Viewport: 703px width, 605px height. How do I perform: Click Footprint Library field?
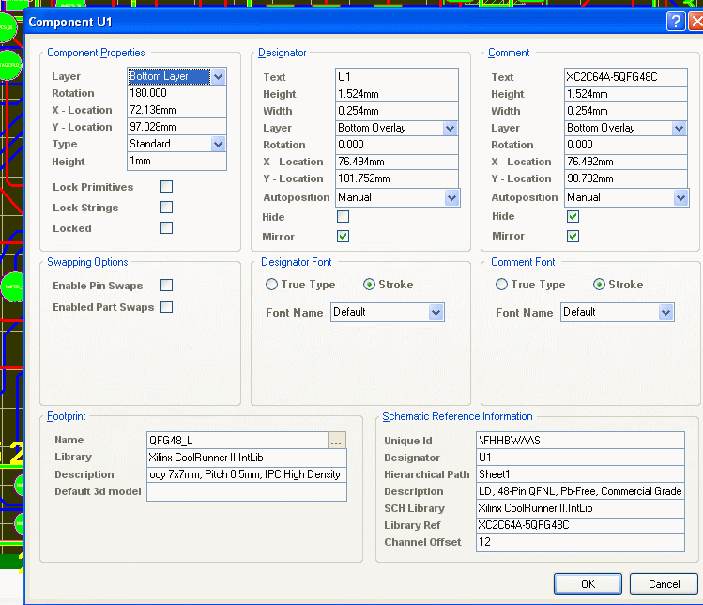[247, 458]
